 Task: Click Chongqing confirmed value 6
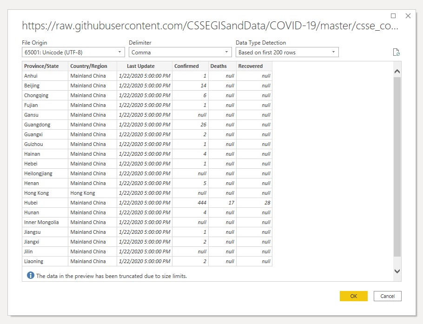[190, 95]
